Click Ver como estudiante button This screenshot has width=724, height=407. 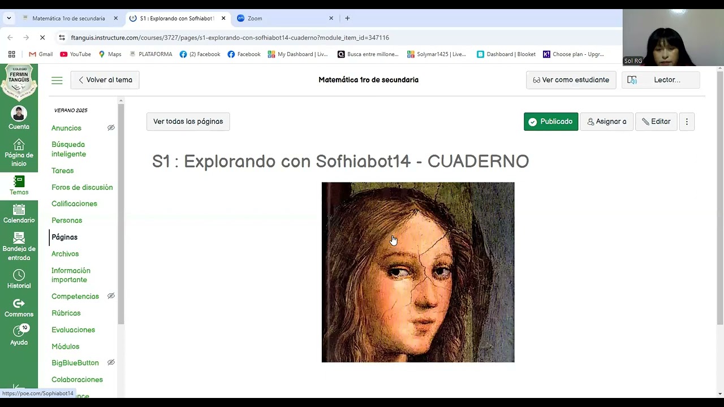pos(571,80)
